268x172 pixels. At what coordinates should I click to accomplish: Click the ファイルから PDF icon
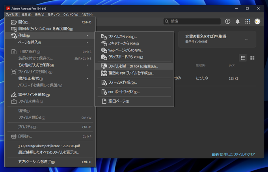pos(104,37)
